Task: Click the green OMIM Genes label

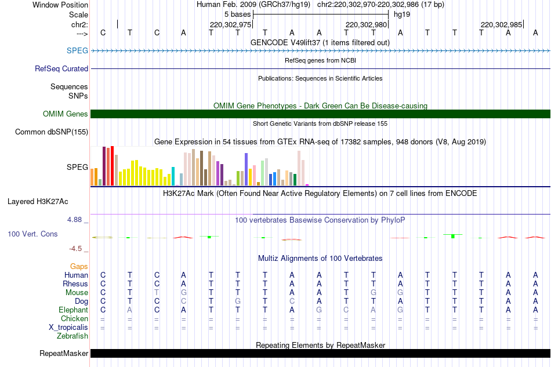Action: click(x=65, y=114)
